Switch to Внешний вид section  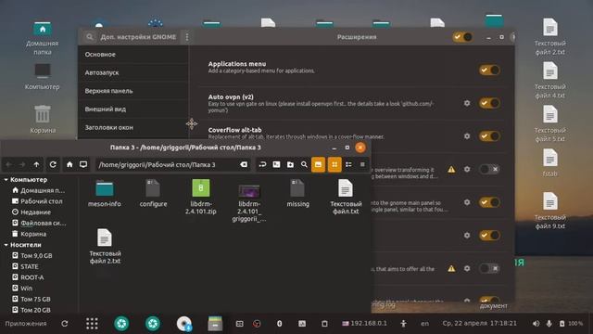[133, 109]
